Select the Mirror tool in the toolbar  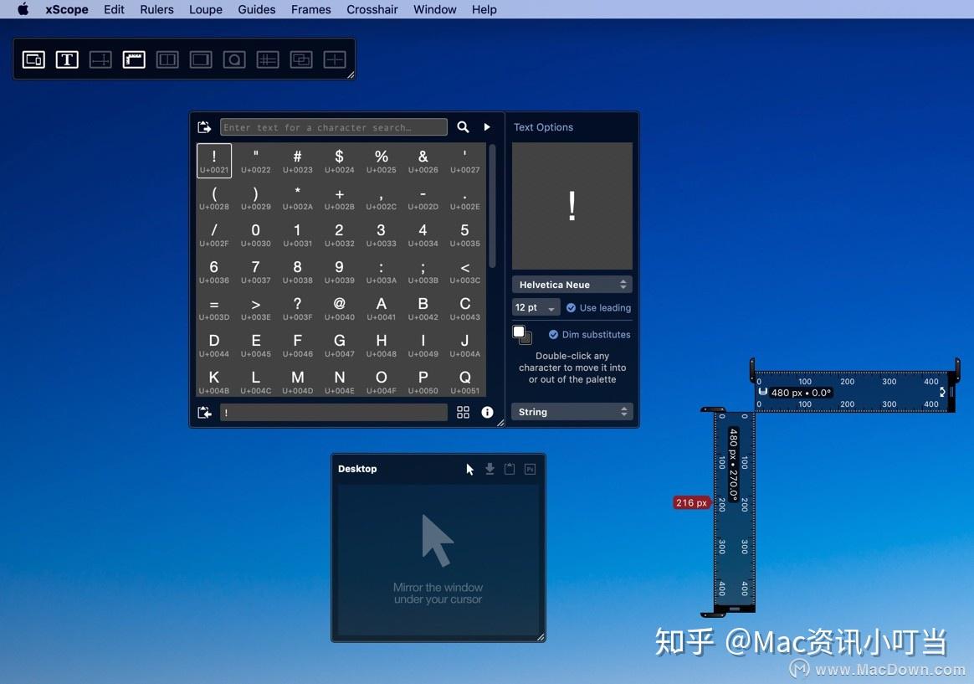pyautogui.click(x=33, y=59)
